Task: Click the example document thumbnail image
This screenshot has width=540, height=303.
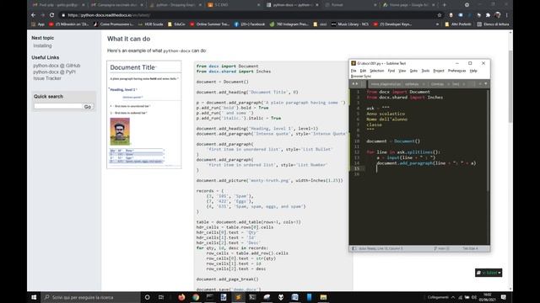Action: pyautogui.click(x=144, y=114)
